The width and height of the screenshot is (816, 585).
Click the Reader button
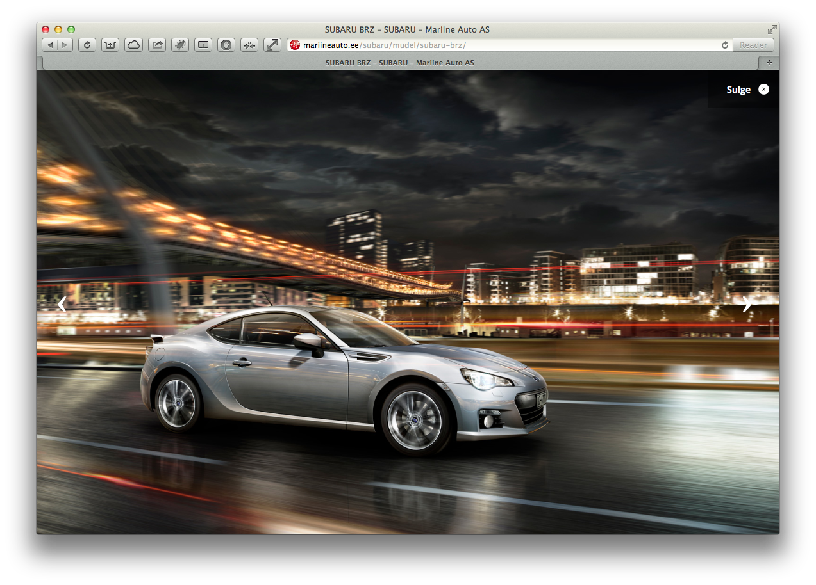coord(753,45)
